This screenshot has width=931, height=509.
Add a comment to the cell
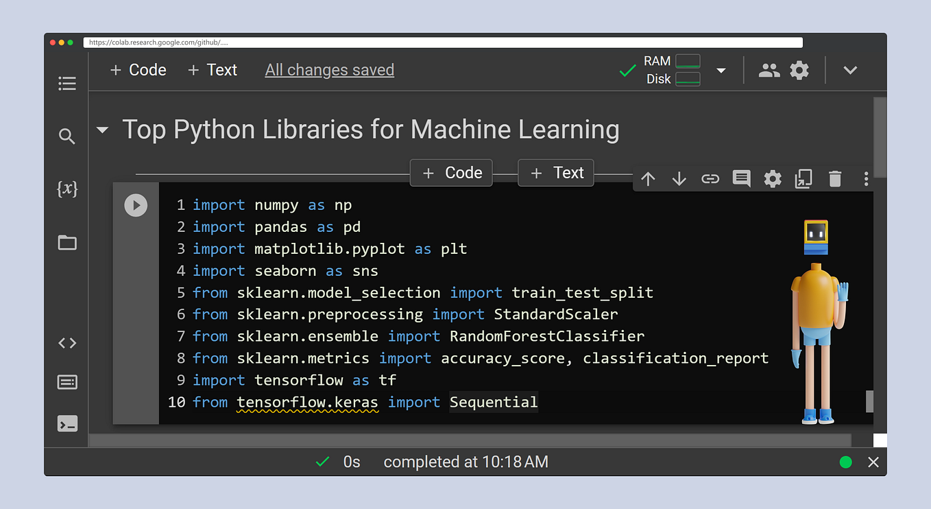pyautogui.click(x=740, y=178)
